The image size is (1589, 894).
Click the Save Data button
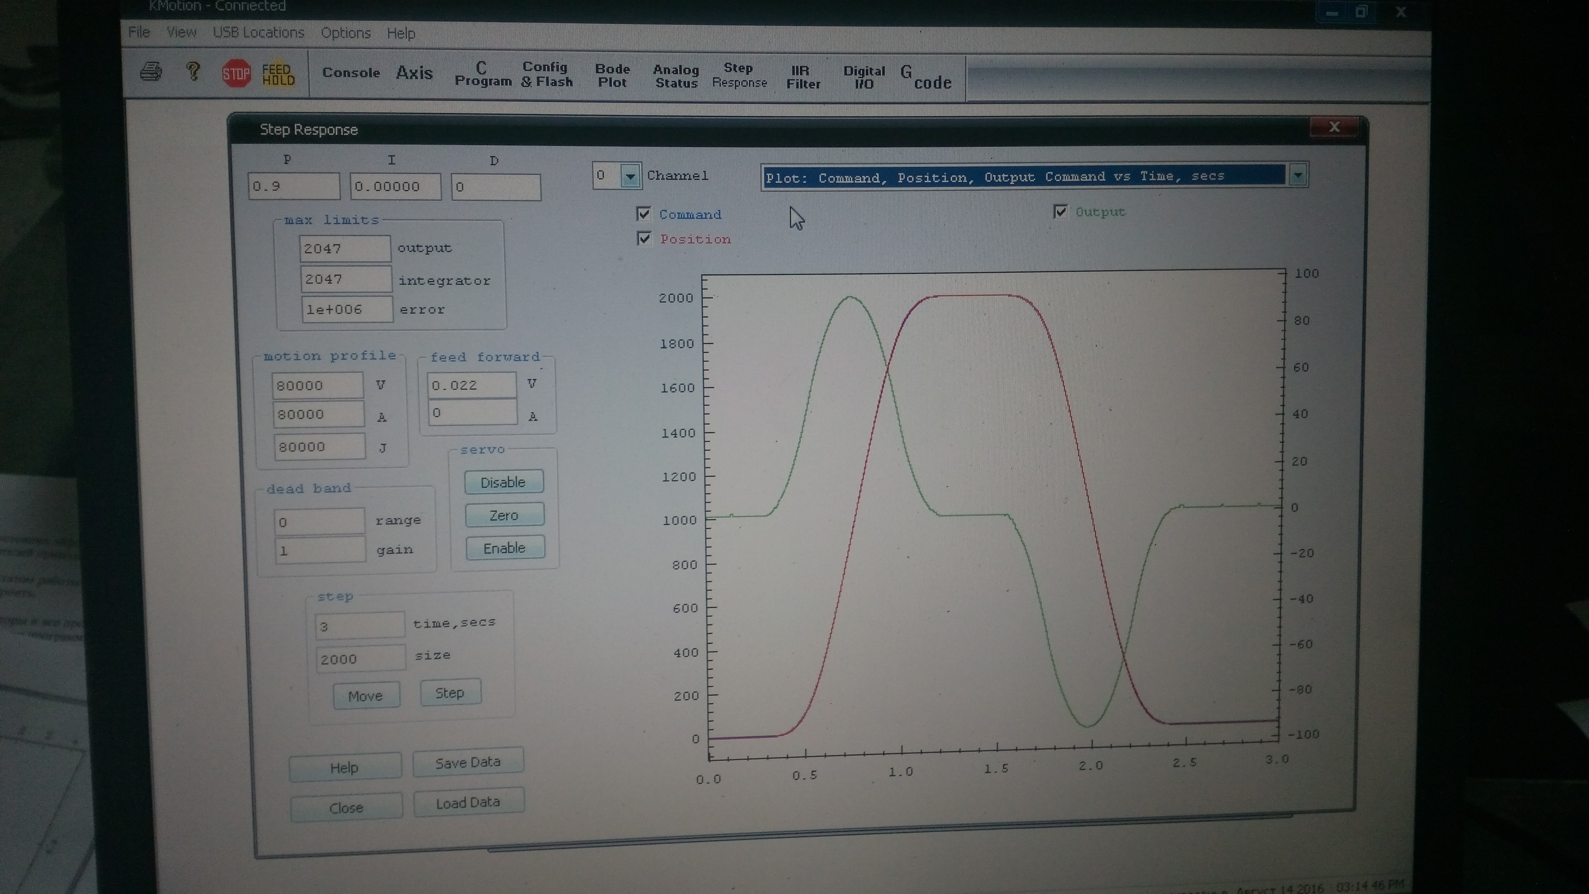tap(467, 763)
